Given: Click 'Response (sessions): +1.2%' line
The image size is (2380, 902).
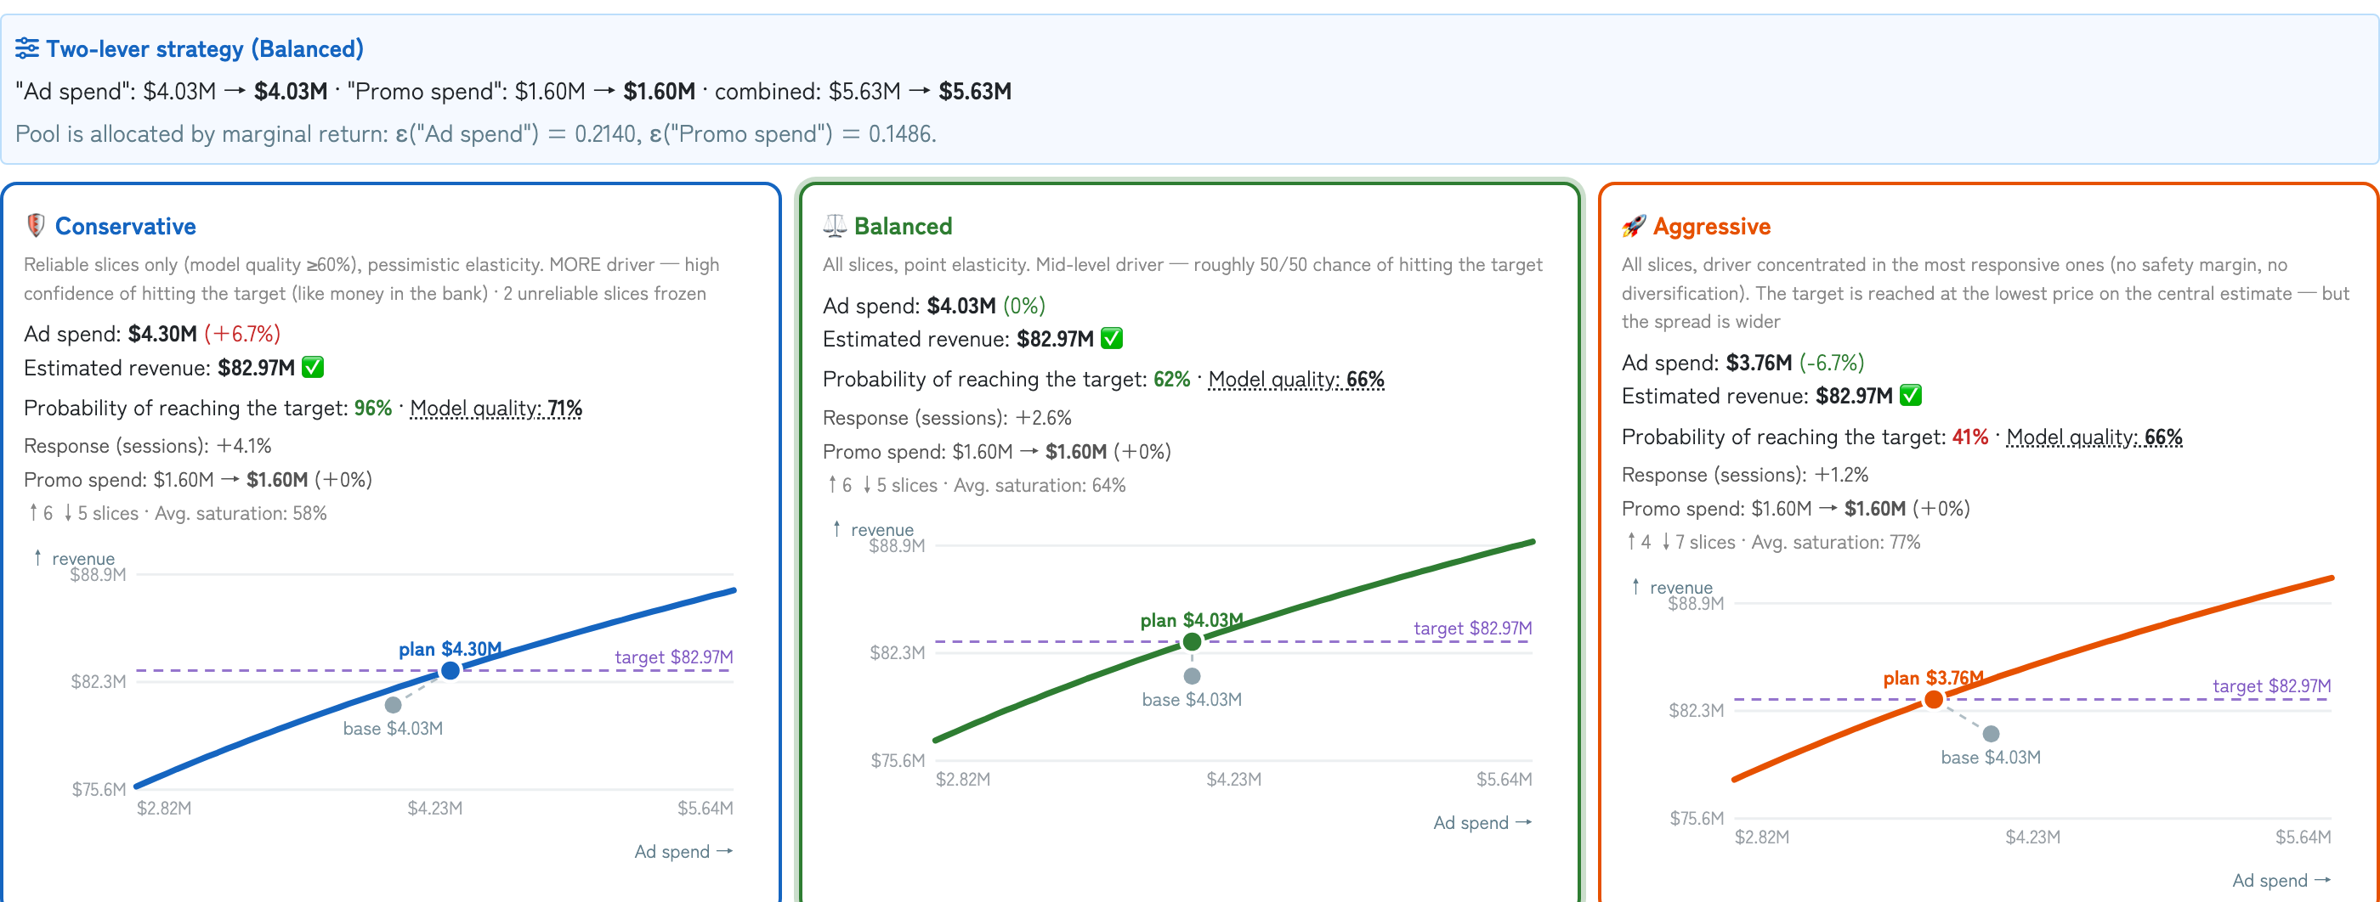Looking at the screenshot, I should 1745,475.
